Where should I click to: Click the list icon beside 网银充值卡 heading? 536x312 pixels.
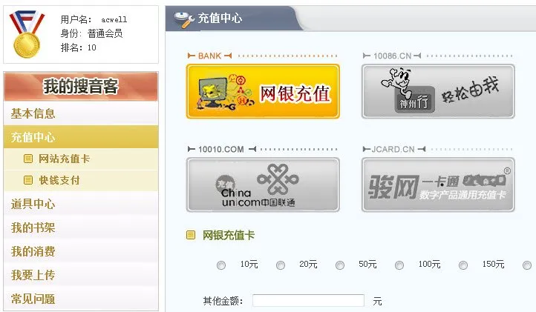tap(191, 235)
